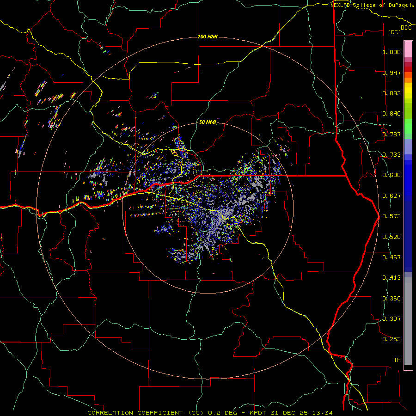Viewport: 416px width, 416px height.
Task: Pick the red swatch on the color bar
Action: pyautogui.click(x=408, y=69)
